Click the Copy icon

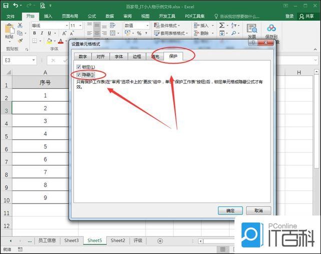pyautogui.click(x=20, y=32)
